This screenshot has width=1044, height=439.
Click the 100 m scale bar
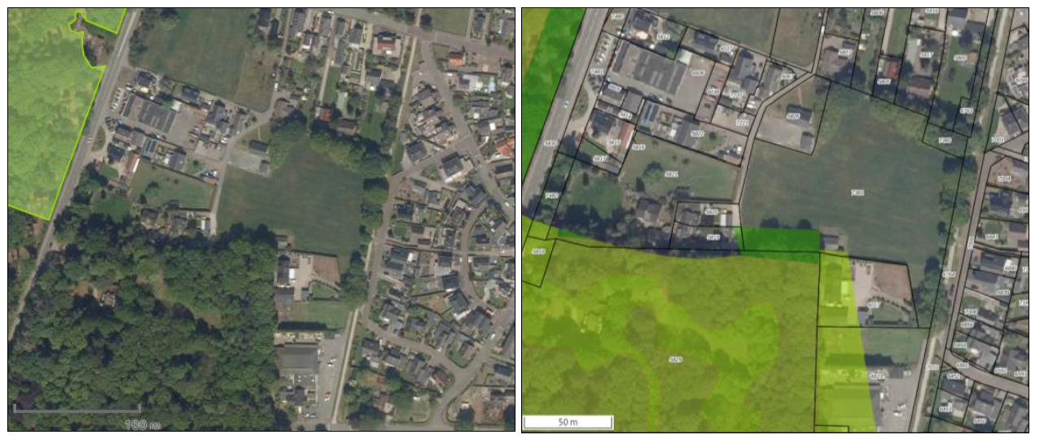click(77, 408)
